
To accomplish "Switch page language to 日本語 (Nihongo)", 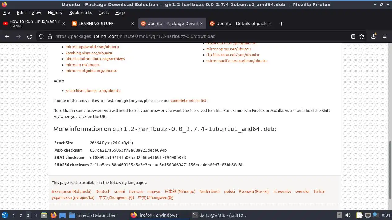I will click(x=180, y=191).
